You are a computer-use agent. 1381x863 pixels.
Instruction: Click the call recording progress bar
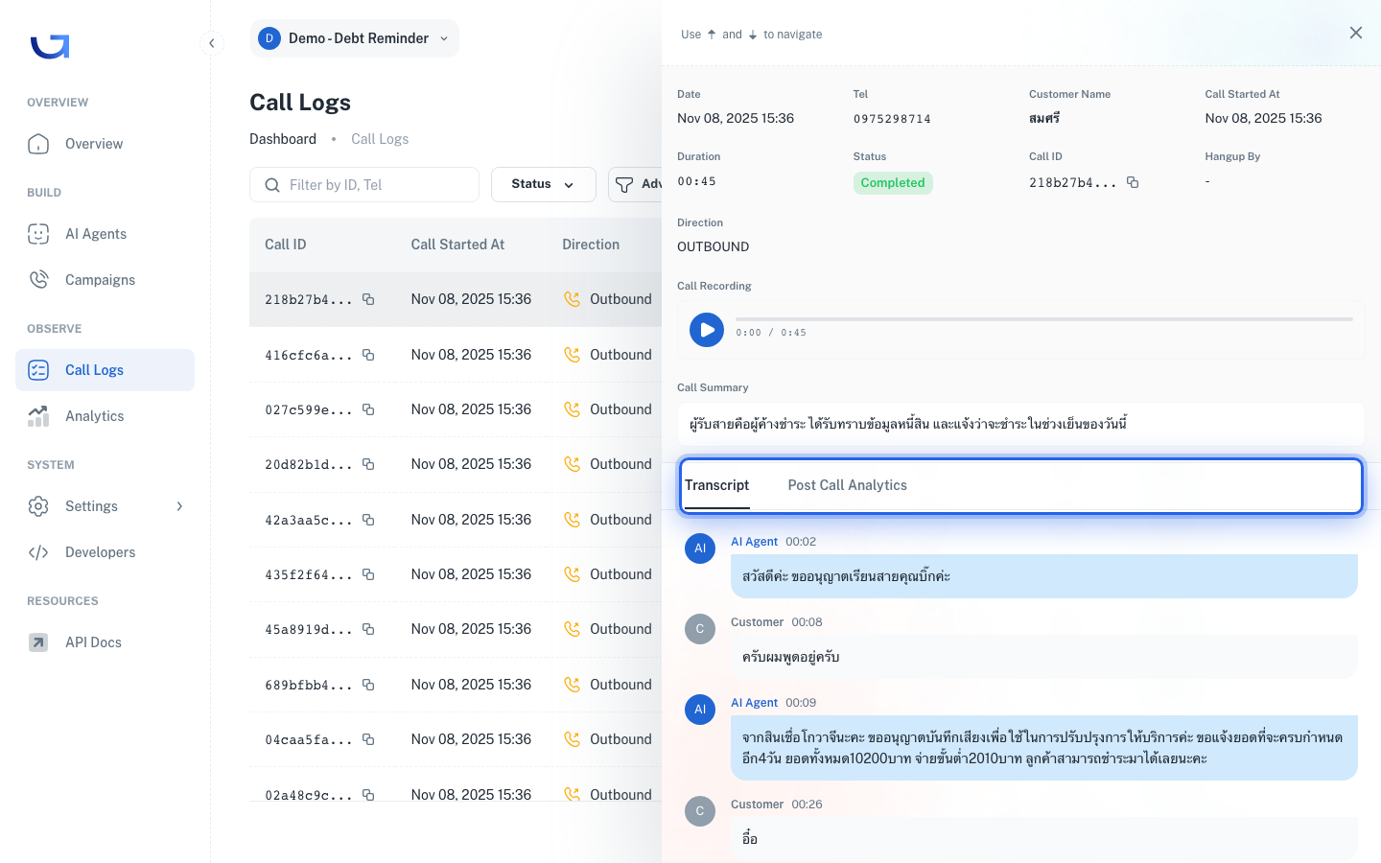coord(1044,318)
